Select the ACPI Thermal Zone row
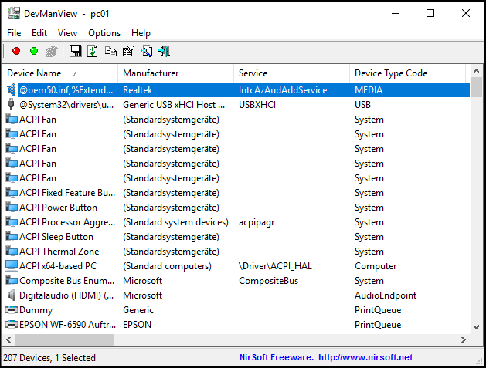This screenshot has height=368, width=486. (x=59, y=252)
